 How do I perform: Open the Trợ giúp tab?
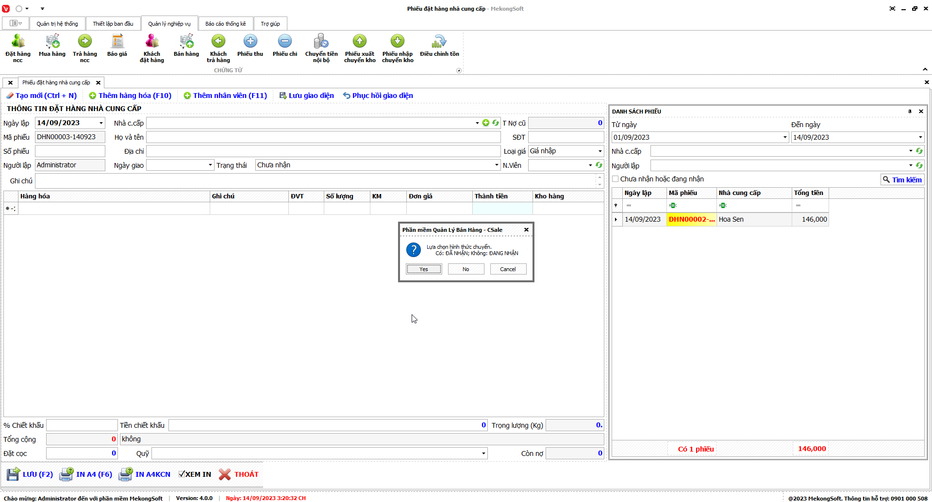[x=270, y=24]
